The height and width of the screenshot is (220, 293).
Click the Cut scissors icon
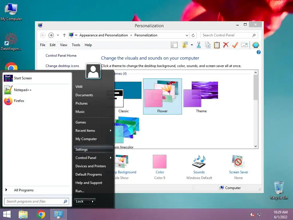click(x=199, y=45)
